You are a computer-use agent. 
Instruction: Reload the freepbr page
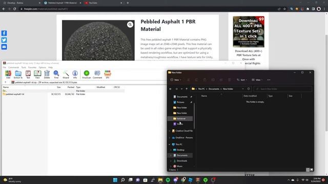point(15,9)
